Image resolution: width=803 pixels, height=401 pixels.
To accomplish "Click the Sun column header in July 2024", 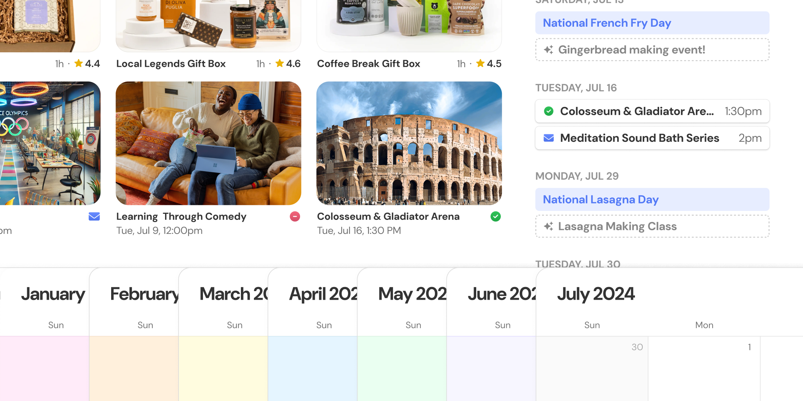I will (x=592, y=325).
